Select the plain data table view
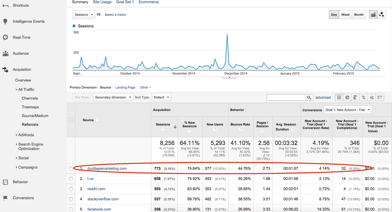The height and width of the screenshot is (212, 392). [339, 97]
